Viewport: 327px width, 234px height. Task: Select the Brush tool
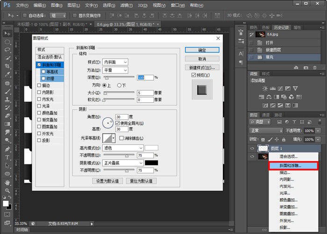click(7, 91)
